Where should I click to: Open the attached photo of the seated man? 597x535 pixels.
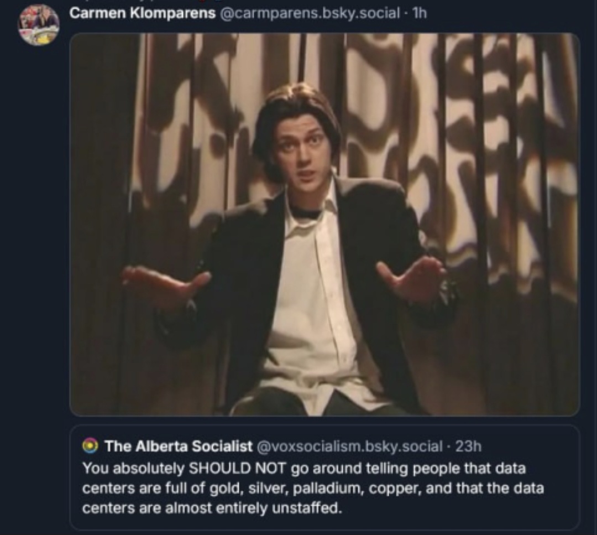coord(325,225)
